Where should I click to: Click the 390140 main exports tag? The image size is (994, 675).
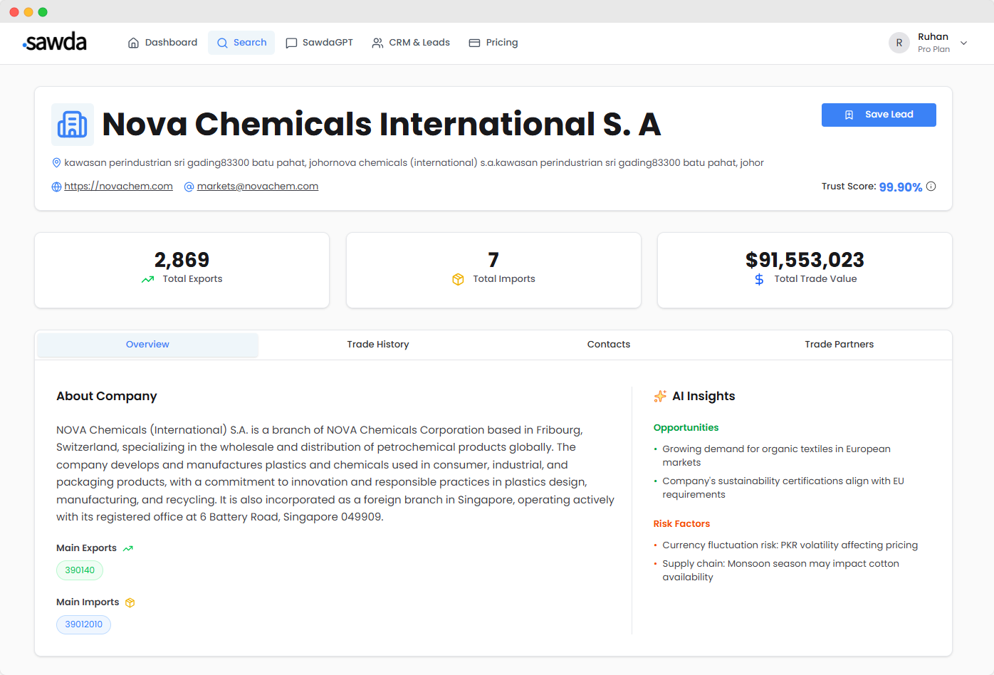[x=80, y=570]
